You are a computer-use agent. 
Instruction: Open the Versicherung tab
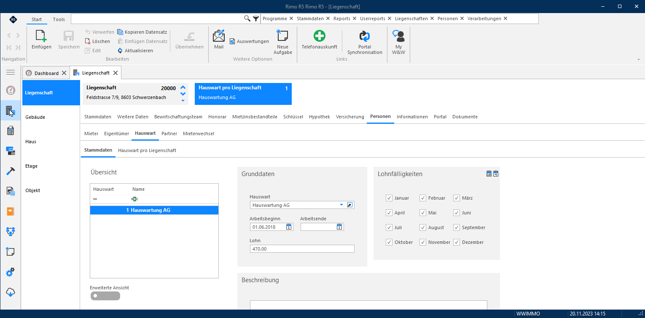pyautogui.click(x=350, y=117)
